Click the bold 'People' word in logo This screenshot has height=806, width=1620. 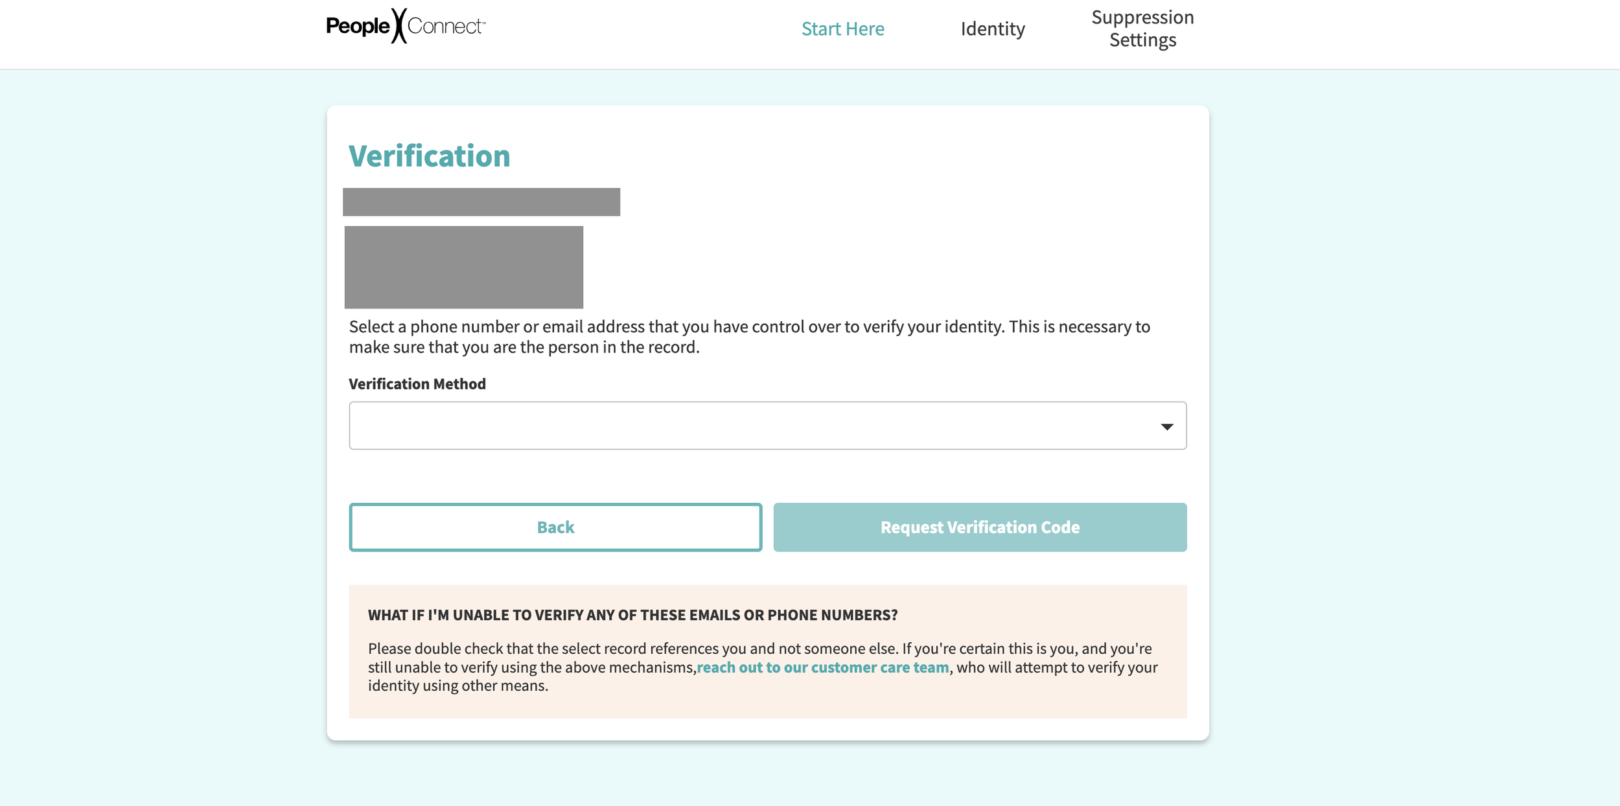(357, 27)
